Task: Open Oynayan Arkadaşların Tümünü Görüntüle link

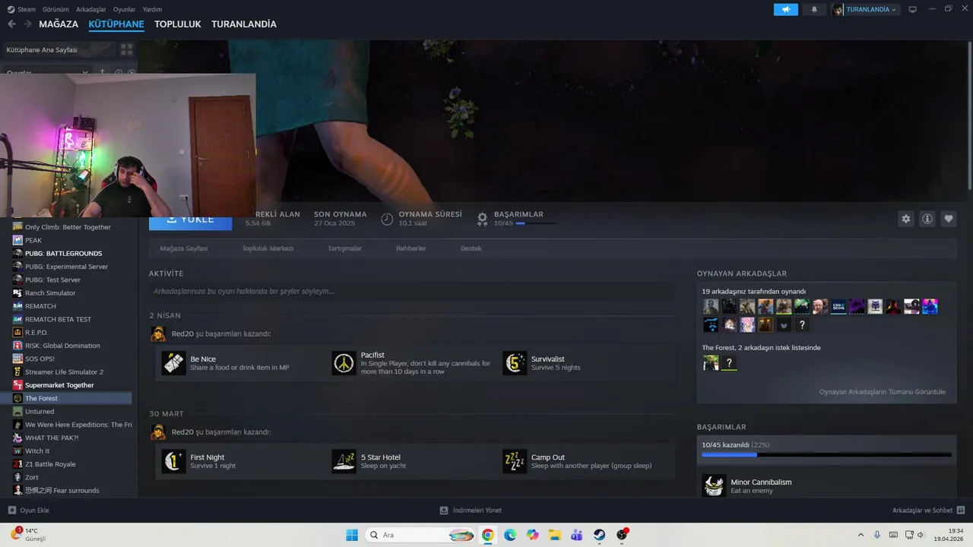Action: [883, 392]
